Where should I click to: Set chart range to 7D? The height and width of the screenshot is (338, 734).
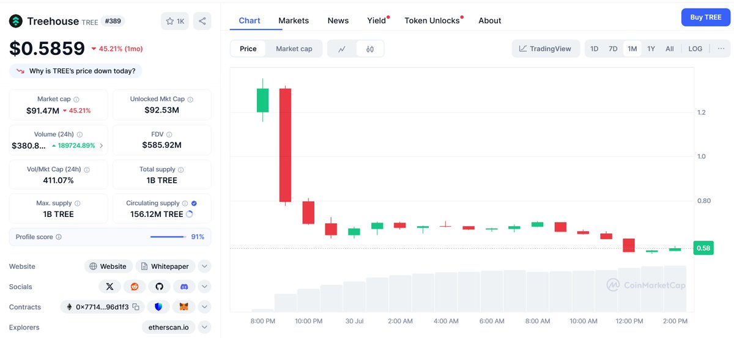click(613, 49)
